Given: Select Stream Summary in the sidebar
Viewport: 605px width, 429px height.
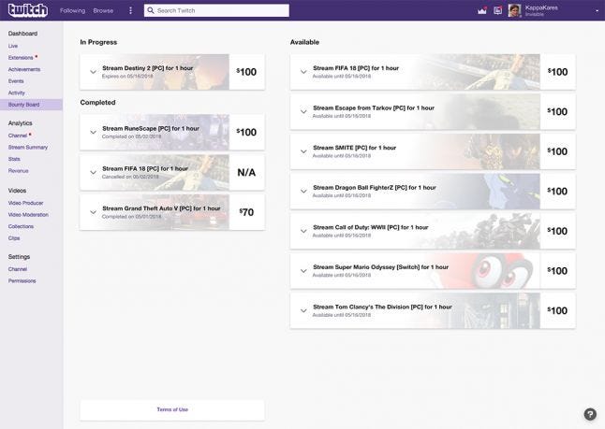Looking at the screenshot, I should click(x=27, y=147).
